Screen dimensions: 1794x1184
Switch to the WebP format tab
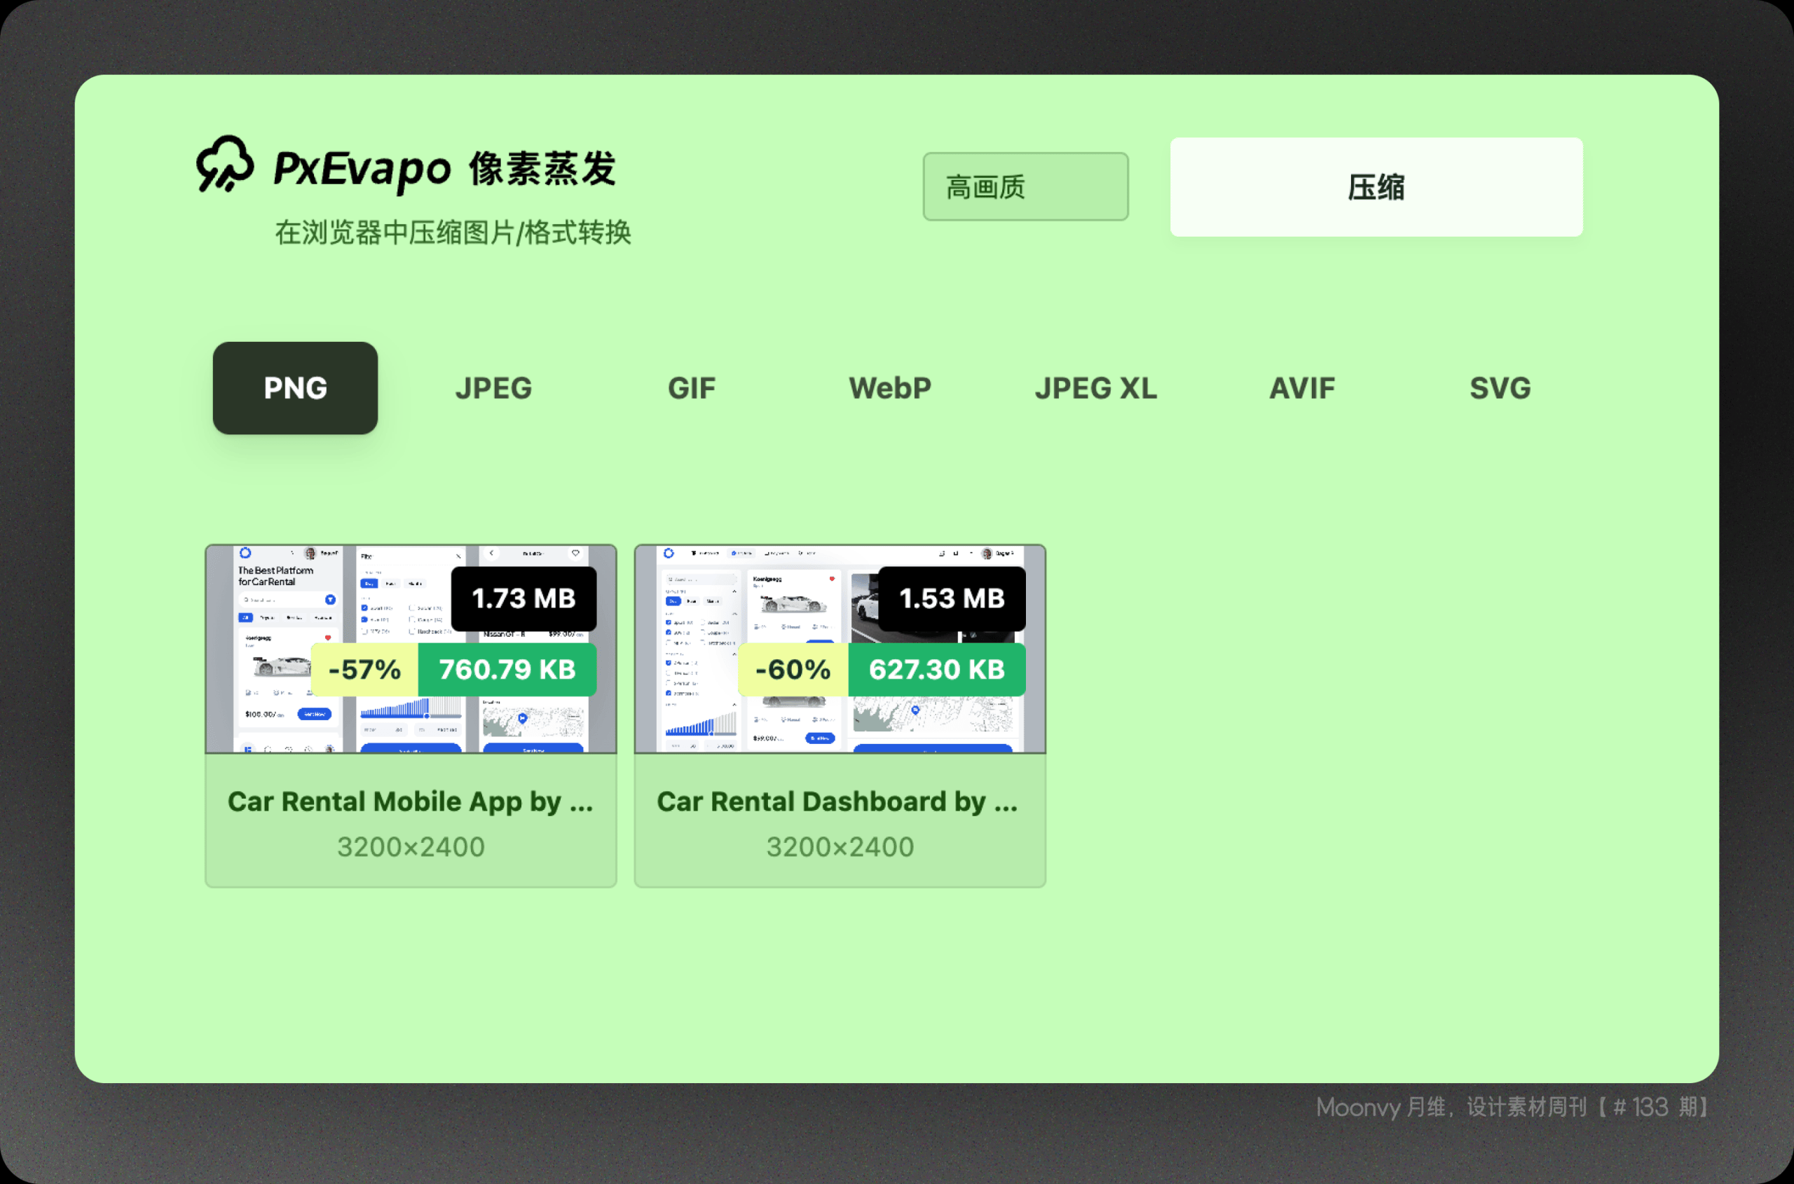pyautogui.click(x=890, y=388)
